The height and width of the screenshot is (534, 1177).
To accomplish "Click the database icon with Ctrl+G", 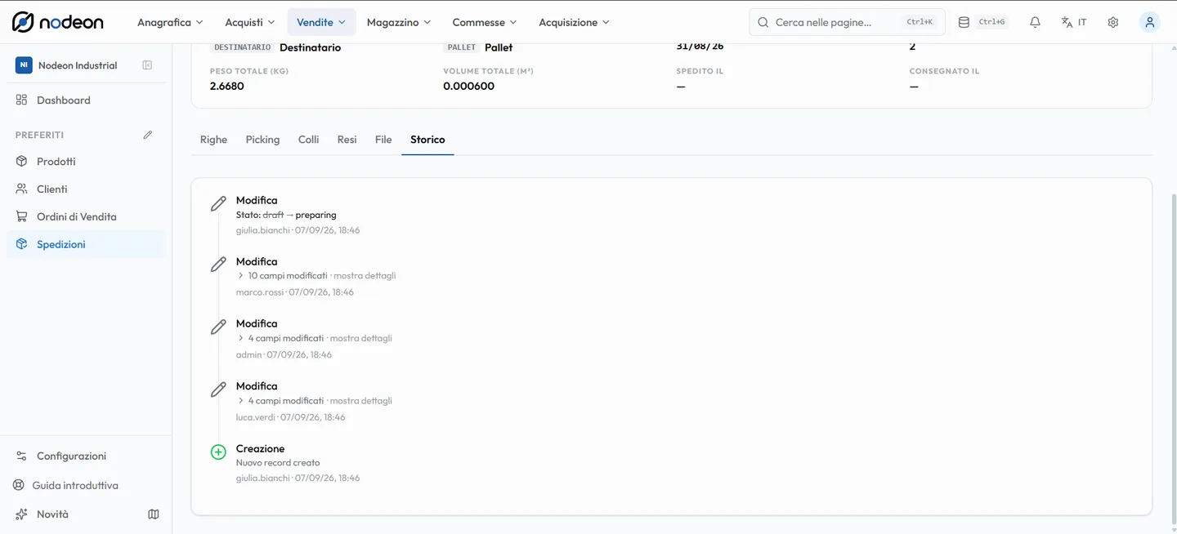I will [983, 22].
